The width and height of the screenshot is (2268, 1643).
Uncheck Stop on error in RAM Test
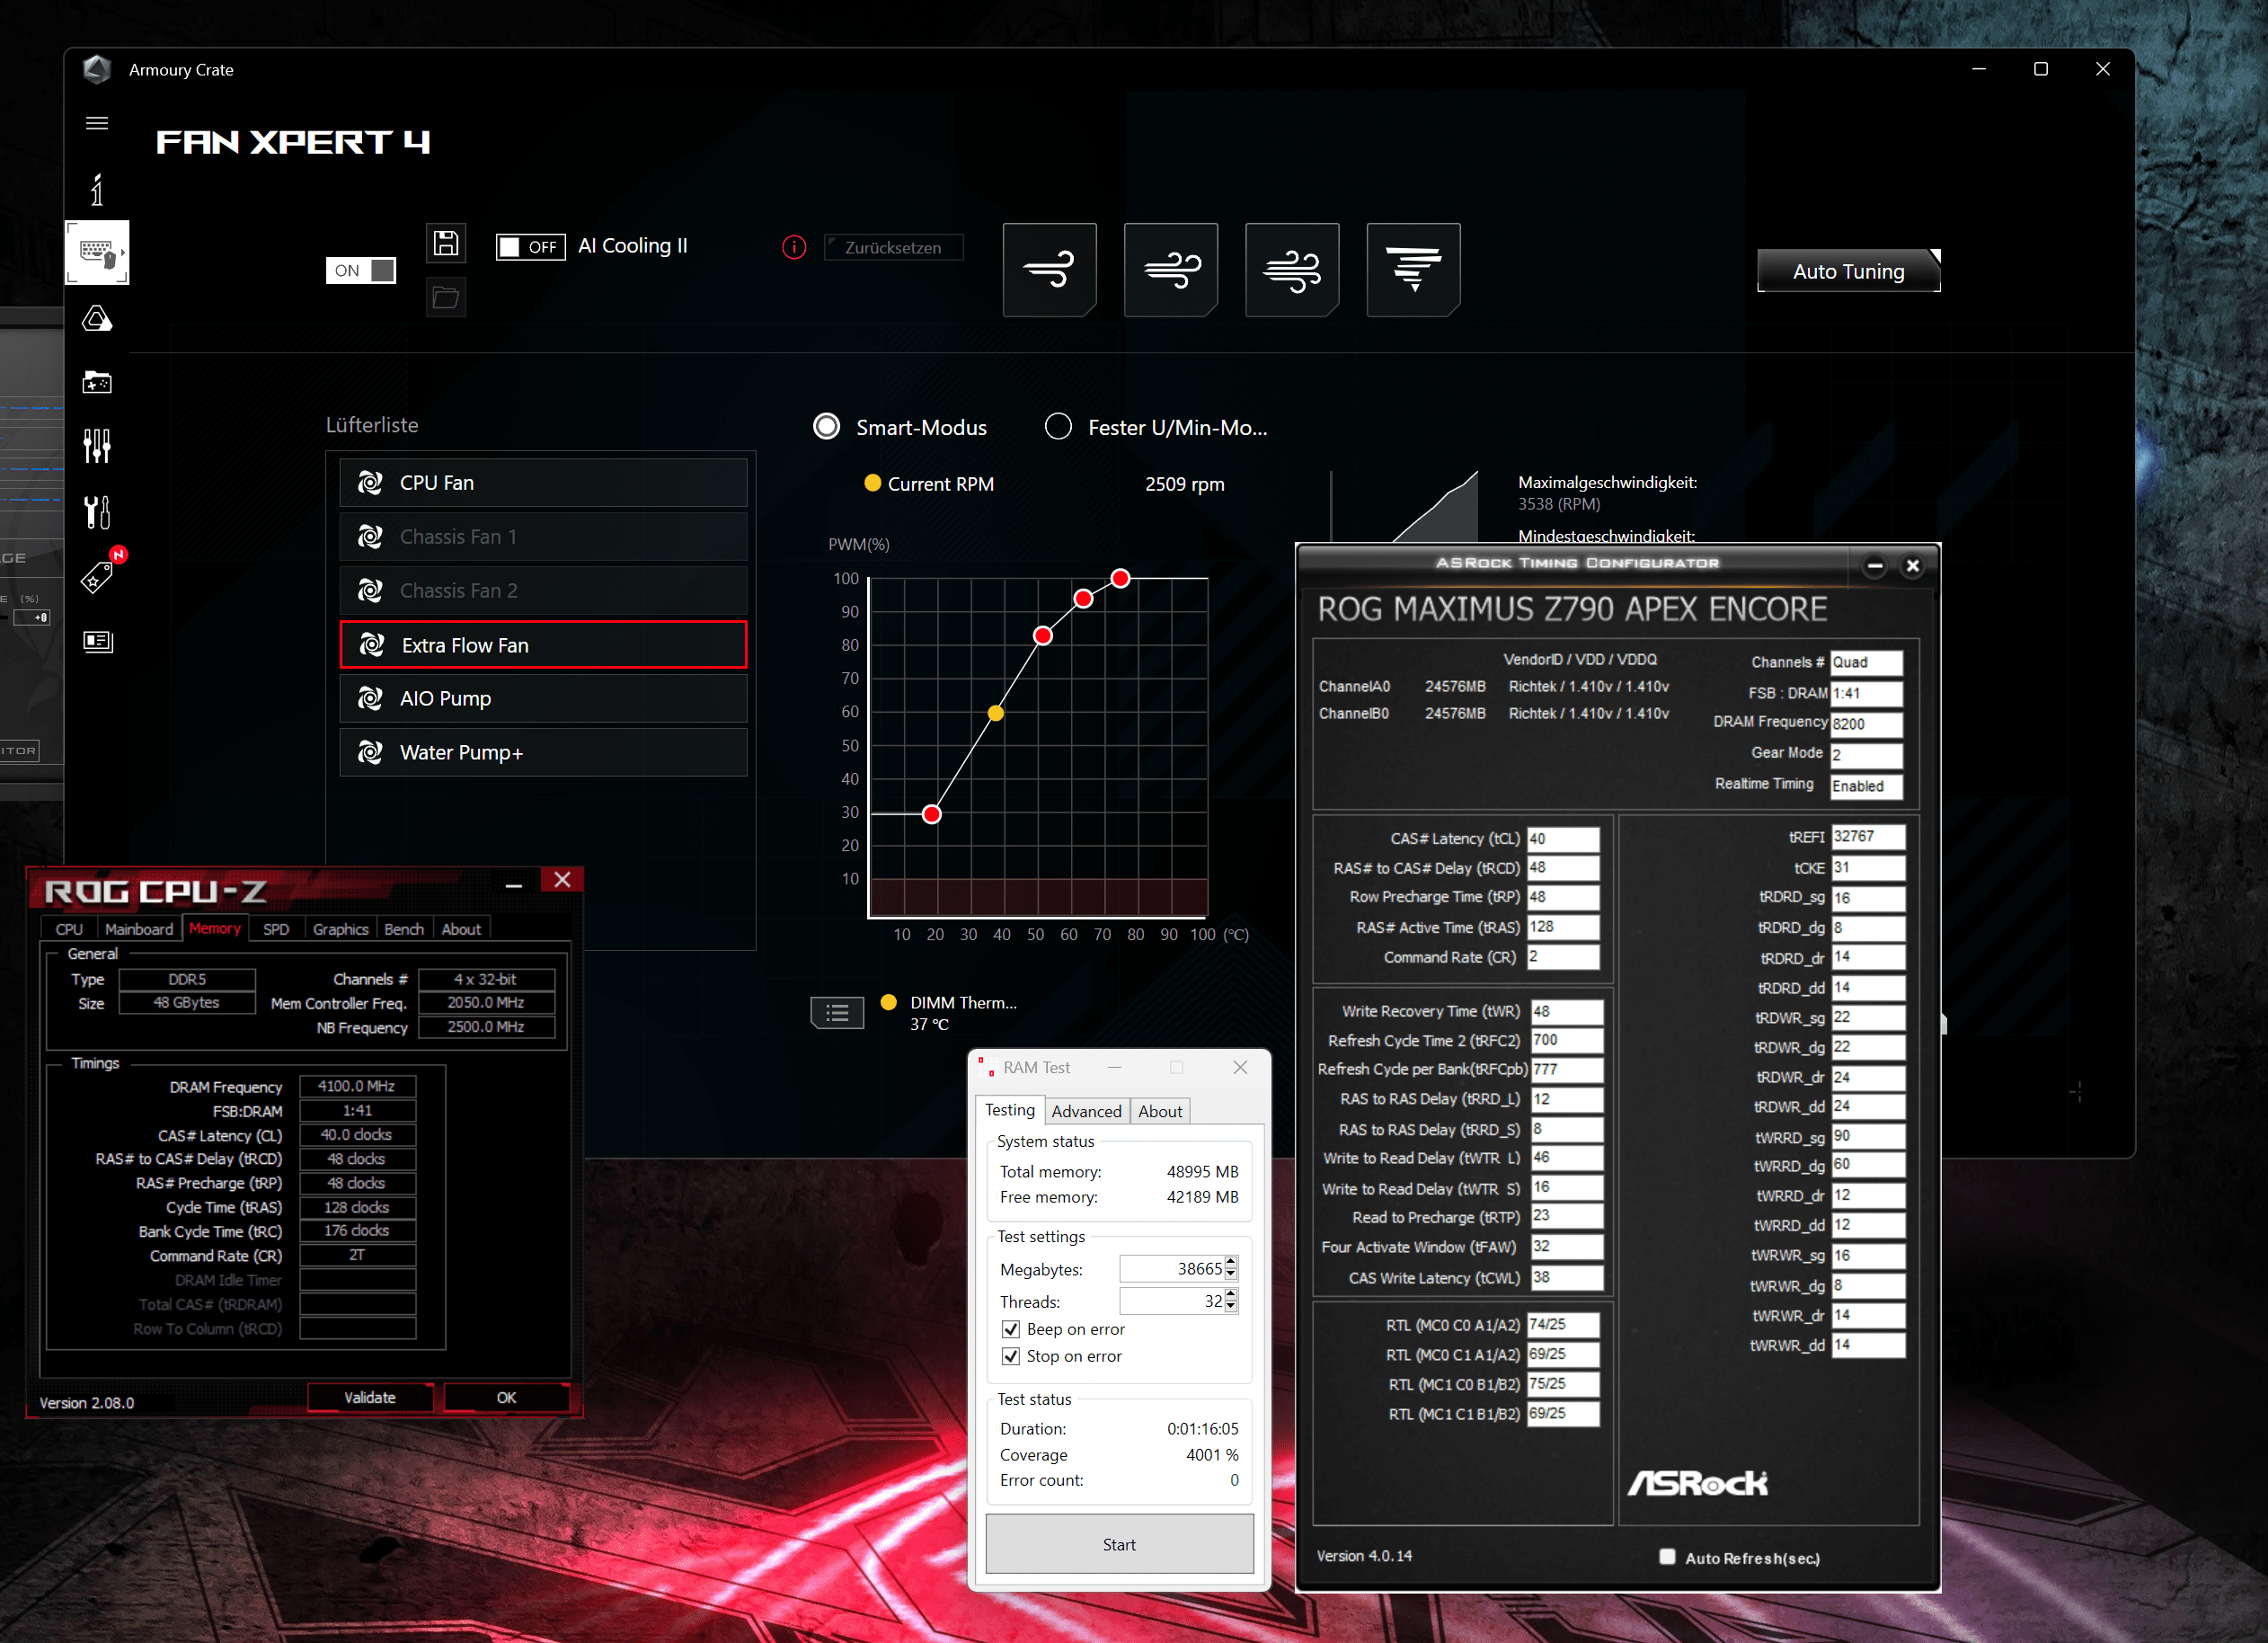pos(1011,1356)
